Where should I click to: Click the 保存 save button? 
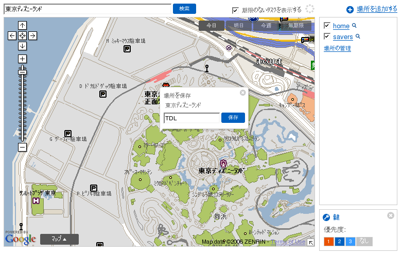[233, 118]
